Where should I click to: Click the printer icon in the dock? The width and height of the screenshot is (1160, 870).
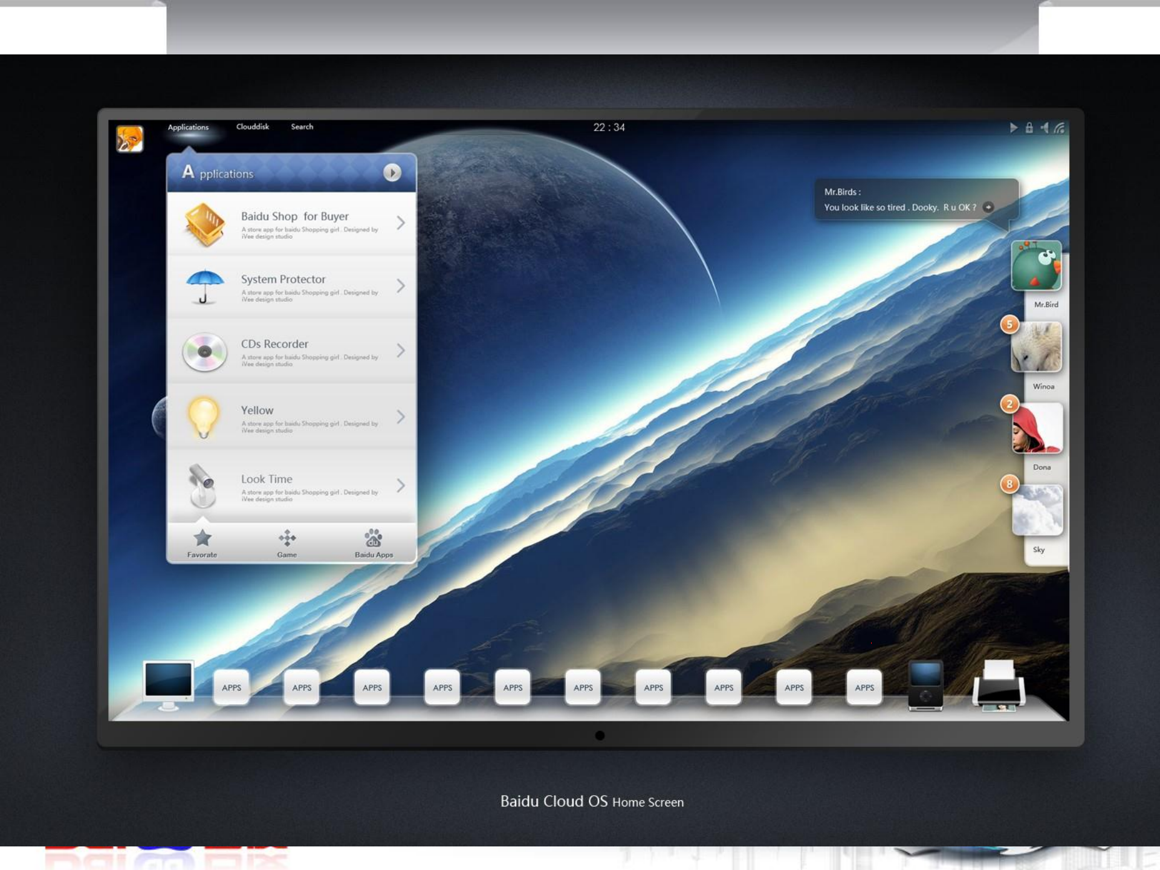tap(998, 686)
